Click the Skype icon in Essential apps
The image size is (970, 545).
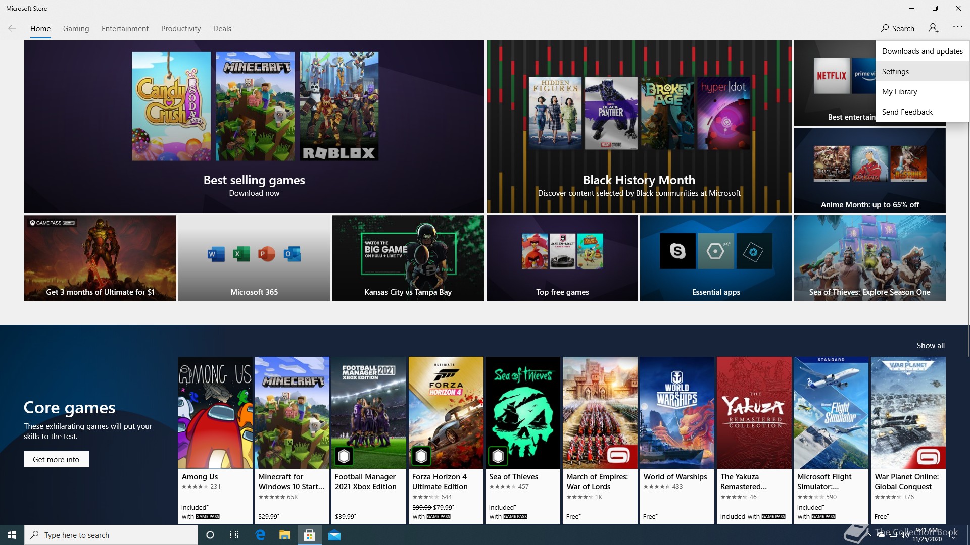click(x=677, y=251)
